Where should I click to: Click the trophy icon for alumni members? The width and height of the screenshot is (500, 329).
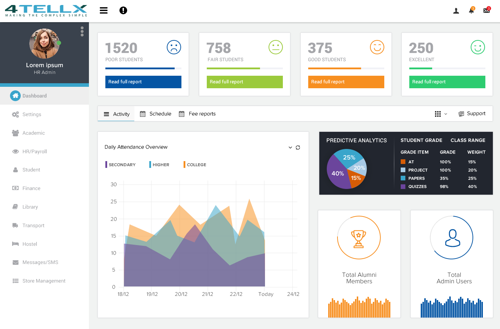click(359, 239)
